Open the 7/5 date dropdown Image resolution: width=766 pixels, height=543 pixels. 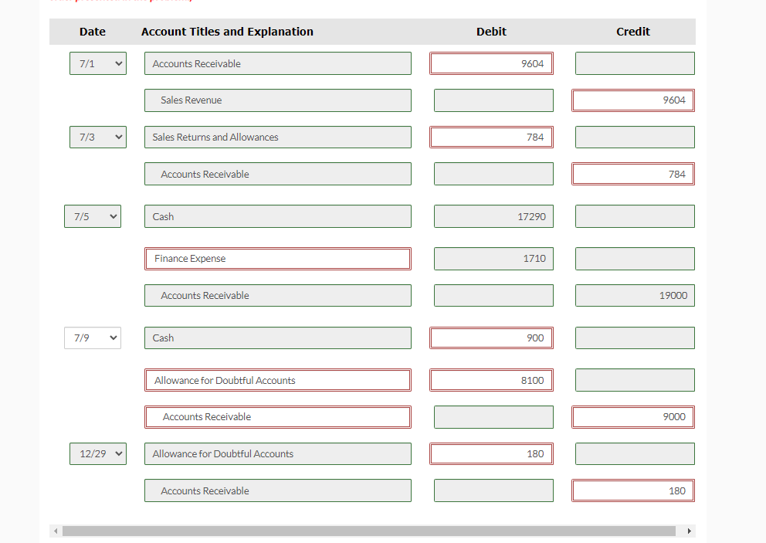(x=93, y=216)
